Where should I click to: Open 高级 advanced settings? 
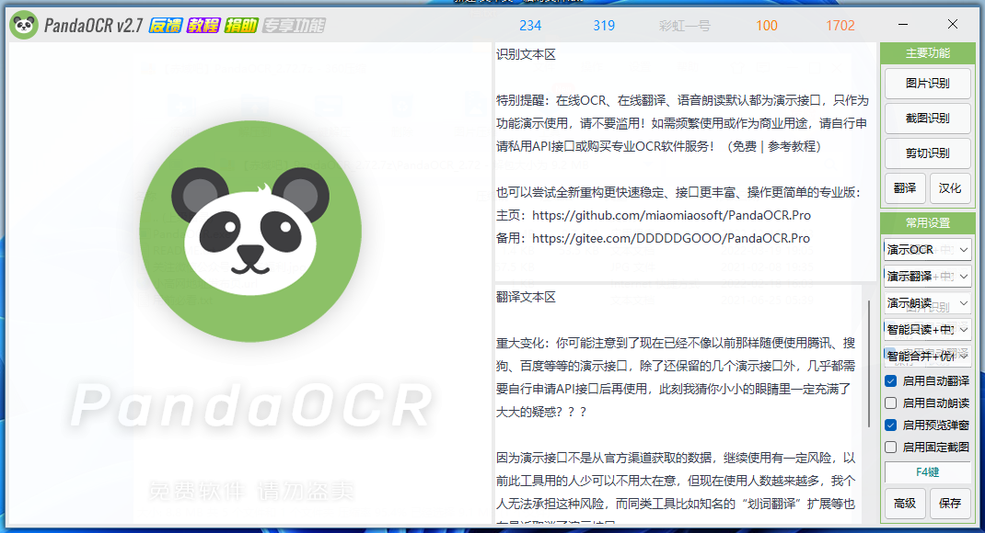[x=905, y=503]
